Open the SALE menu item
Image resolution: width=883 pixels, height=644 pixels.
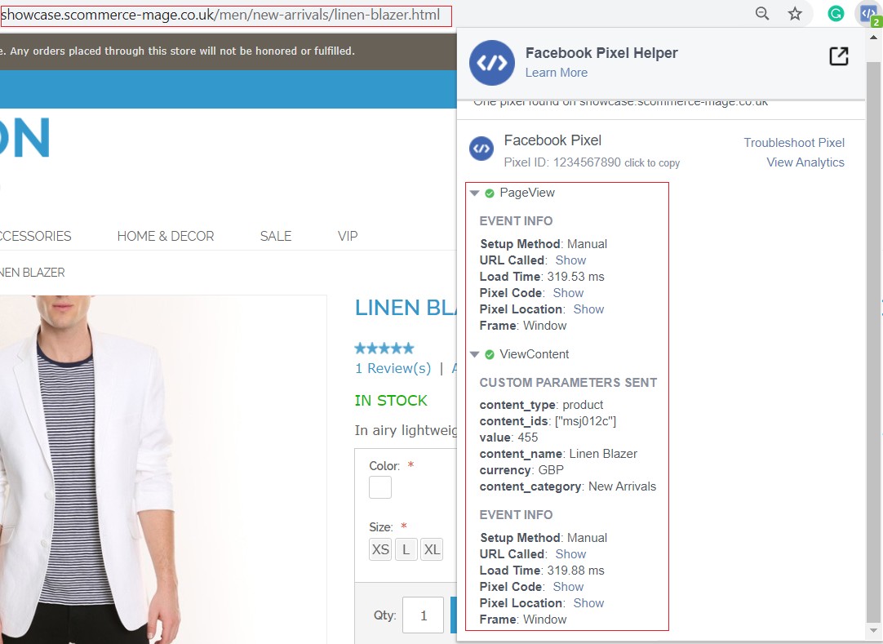click(x=276, y=236)
